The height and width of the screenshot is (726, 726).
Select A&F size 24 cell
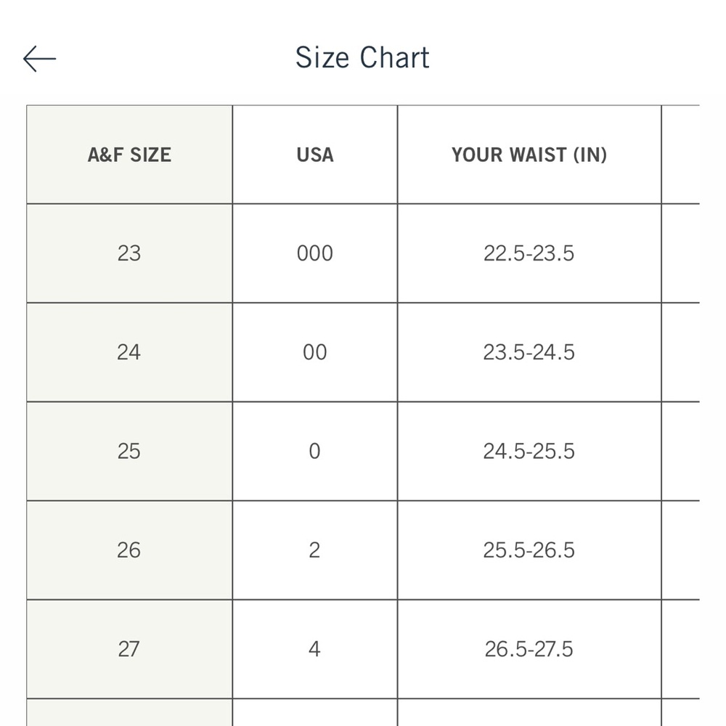[130, 352]
